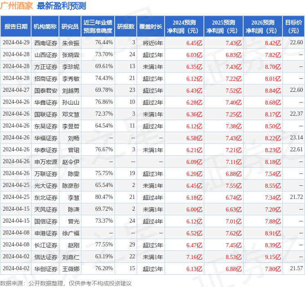Click analyst name 赵令伊

tap(71, 162)
